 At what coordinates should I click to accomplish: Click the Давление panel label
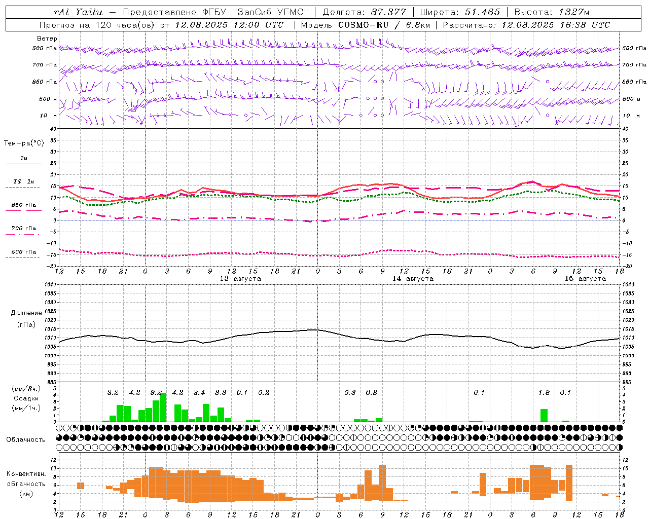point(26,313)
